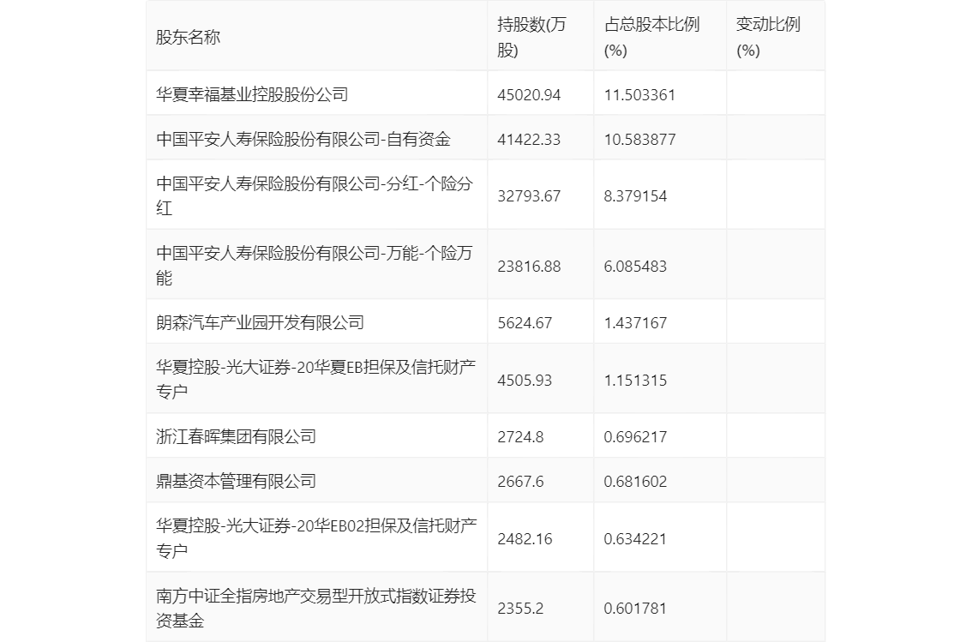The image size is (972, 642).
Task: Click share ratio 0.696217
Action: tap(635, 437)
